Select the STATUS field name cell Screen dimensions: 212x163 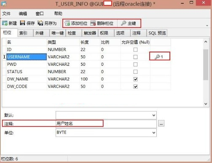(27, 72)
